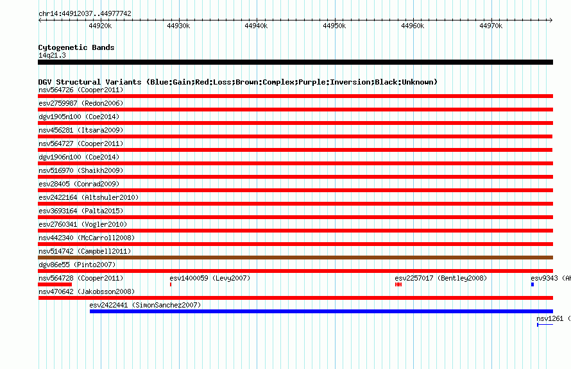Screen dimensions: 571x369
Task: Click the tiny red mark under esv1400059
Action: [171, 284]
